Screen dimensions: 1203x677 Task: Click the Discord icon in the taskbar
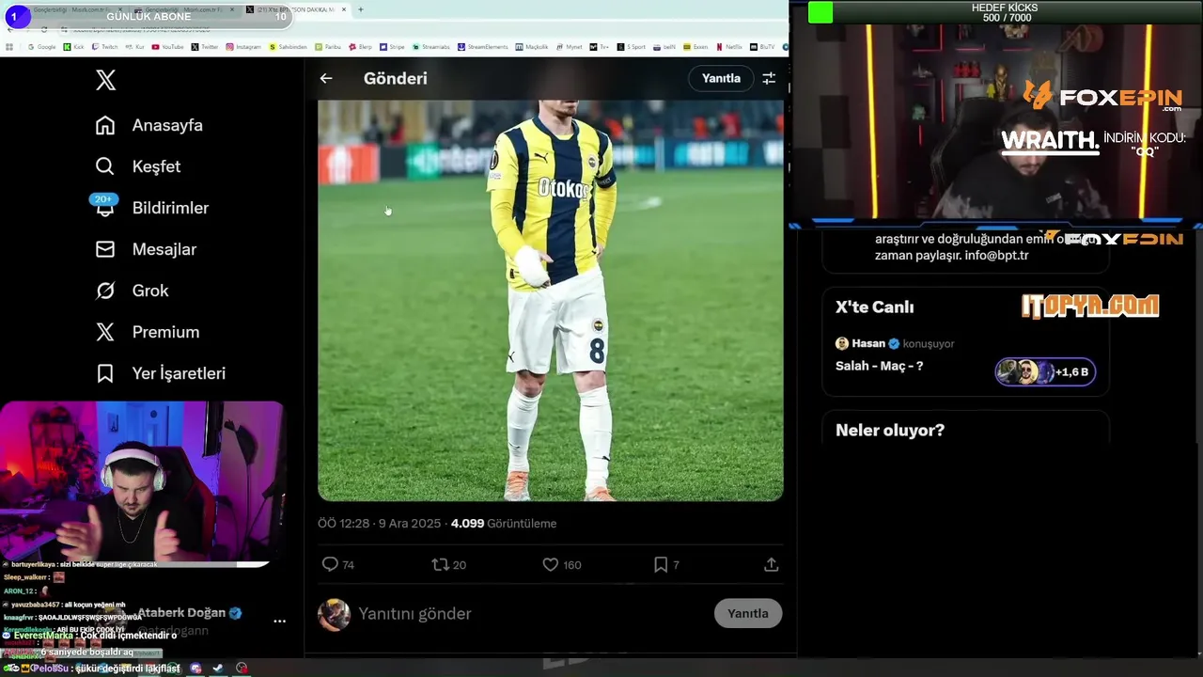tap(195, 669)
